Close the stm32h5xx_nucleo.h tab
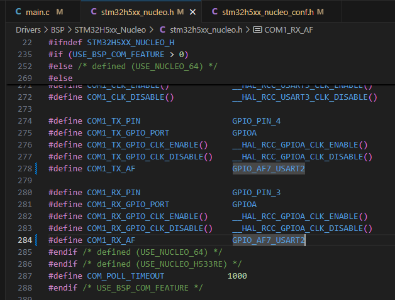This screenshot has height=300, width=395. point(192,12)
